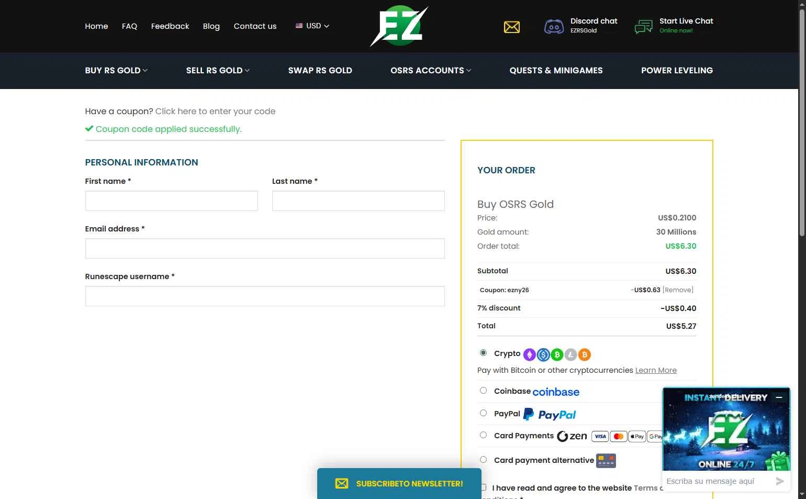Minimize the Instant Delivery chat widget

coord(779,397)
